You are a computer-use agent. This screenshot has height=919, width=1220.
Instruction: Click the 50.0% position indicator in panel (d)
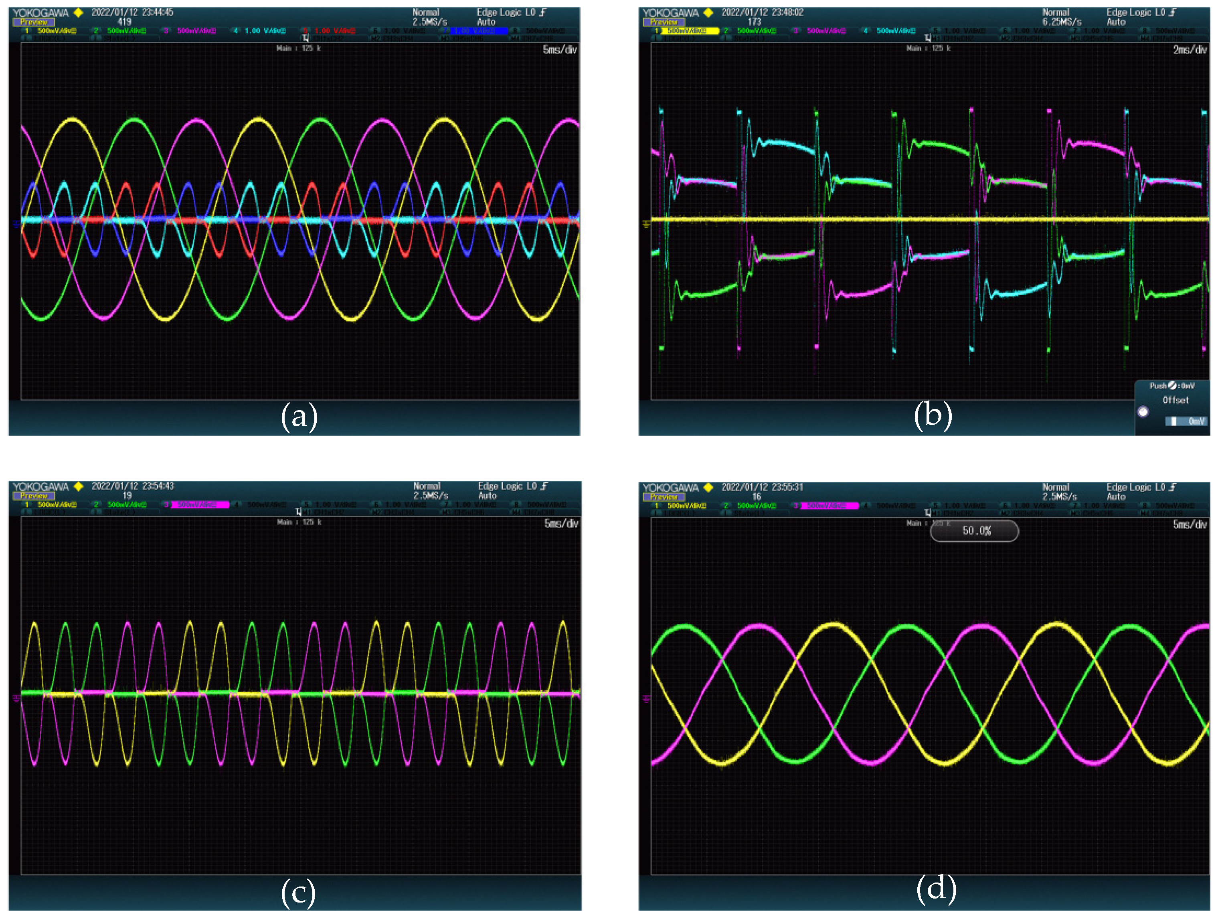975,530
